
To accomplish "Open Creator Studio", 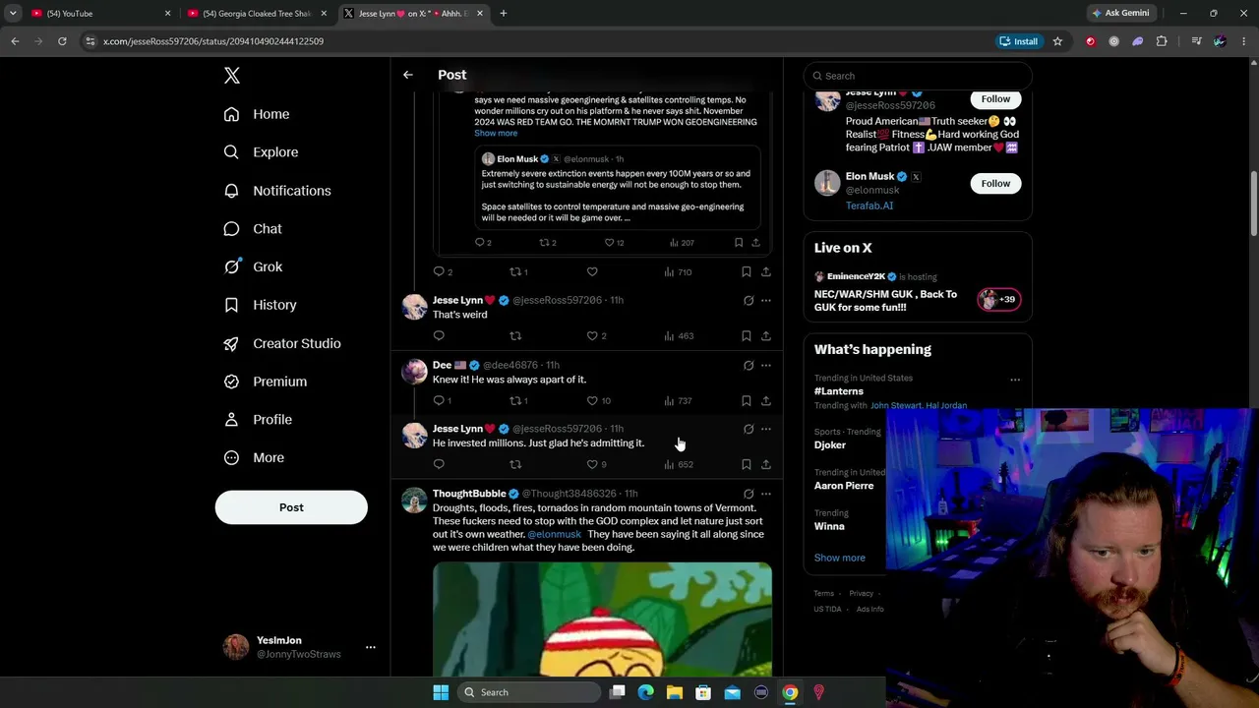I will pyautogui.click(x=282, y=343).
